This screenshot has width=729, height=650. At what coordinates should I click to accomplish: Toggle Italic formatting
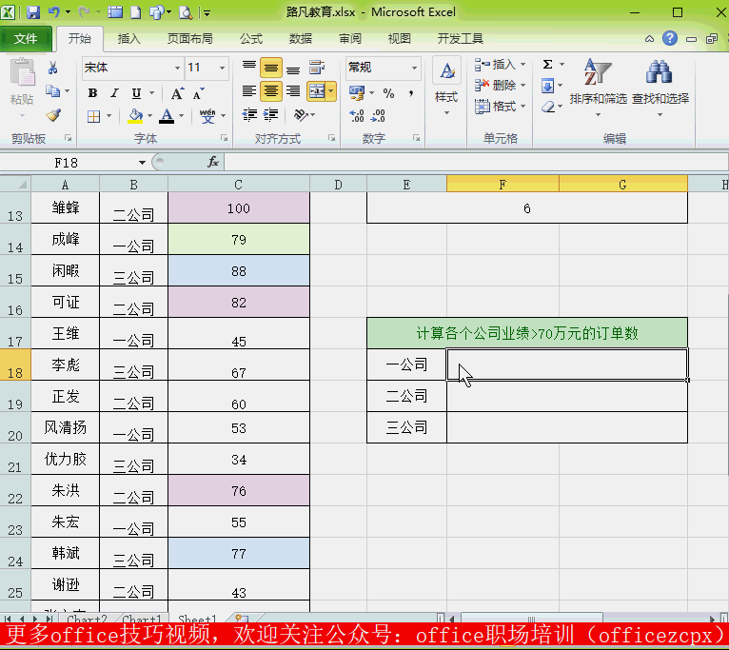click(114, 93)
